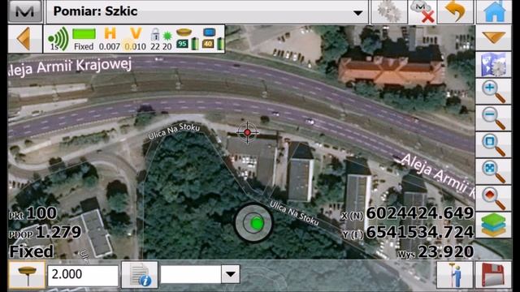Select zoom window magnifier tool

tap(493, 145)
